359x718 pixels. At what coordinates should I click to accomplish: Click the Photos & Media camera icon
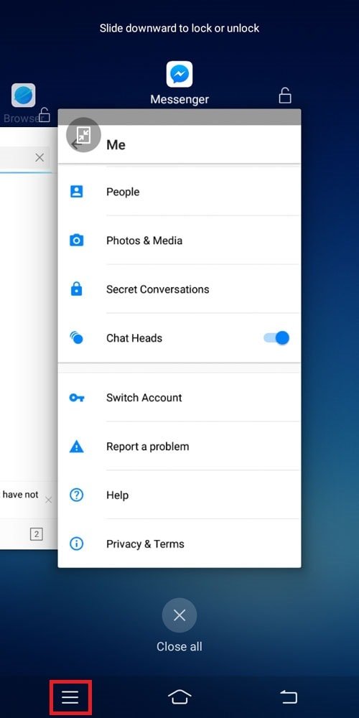click(77, 240)
